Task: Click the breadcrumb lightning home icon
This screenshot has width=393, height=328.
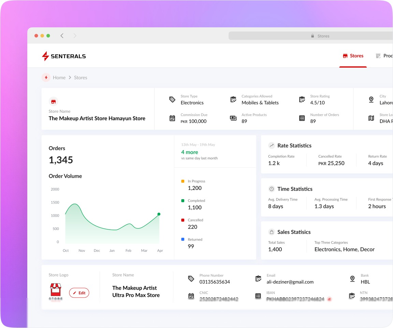Action: coord(46,78)
